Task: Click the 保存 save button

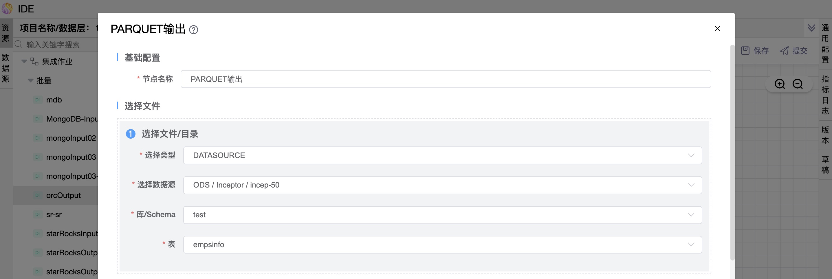Action: point(754,51)
